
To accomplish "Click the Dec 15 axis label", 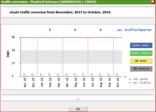I will click(33, 82).
